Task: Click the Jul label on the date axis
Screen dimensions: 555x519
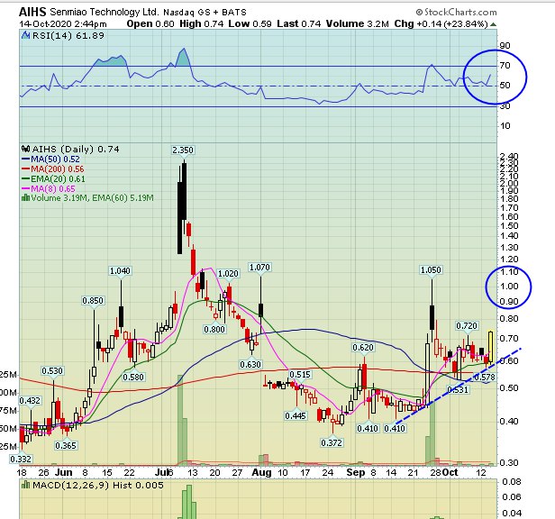Action: click(x=161, y=473)
